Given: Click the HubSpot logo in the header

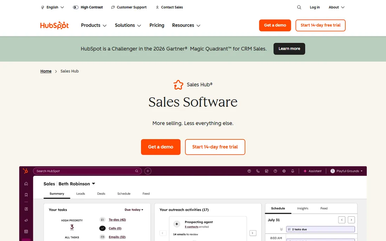Looking at the screenshot, I should pos(54,25).
